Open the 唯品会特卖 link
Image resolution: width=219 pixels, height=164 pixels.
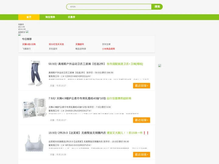coord(81,49)
